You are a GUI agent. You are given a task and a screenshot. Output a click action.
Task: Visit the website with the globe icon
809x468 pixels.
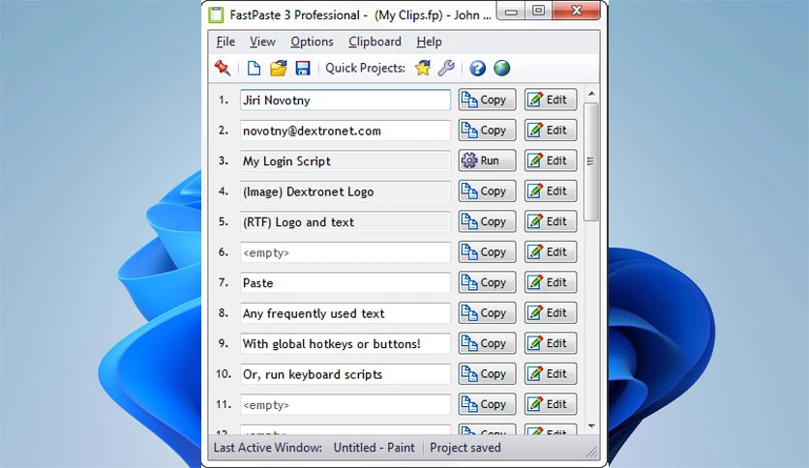pos(501,68)
